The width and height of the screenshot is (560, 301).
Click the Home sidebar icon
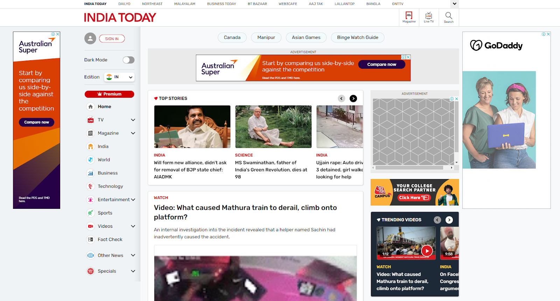click(x=91, y=107)
